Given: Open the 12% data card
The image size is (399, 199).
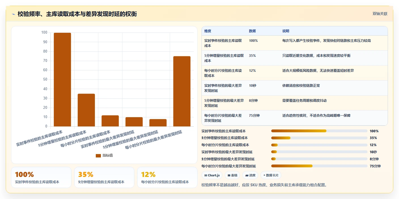Looking at the screenshot, I should coord(167,177).
